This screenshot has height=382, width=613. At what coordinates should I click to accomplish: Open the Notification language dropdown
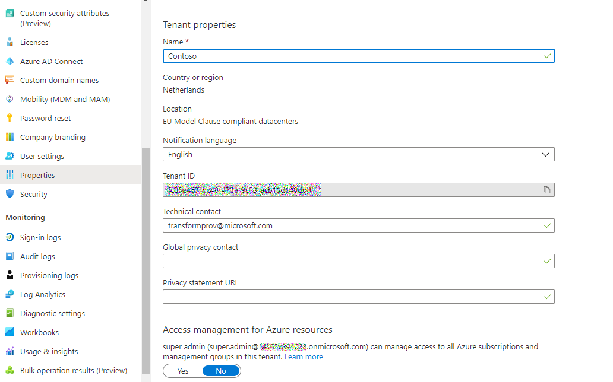click(x=358, y=154)
